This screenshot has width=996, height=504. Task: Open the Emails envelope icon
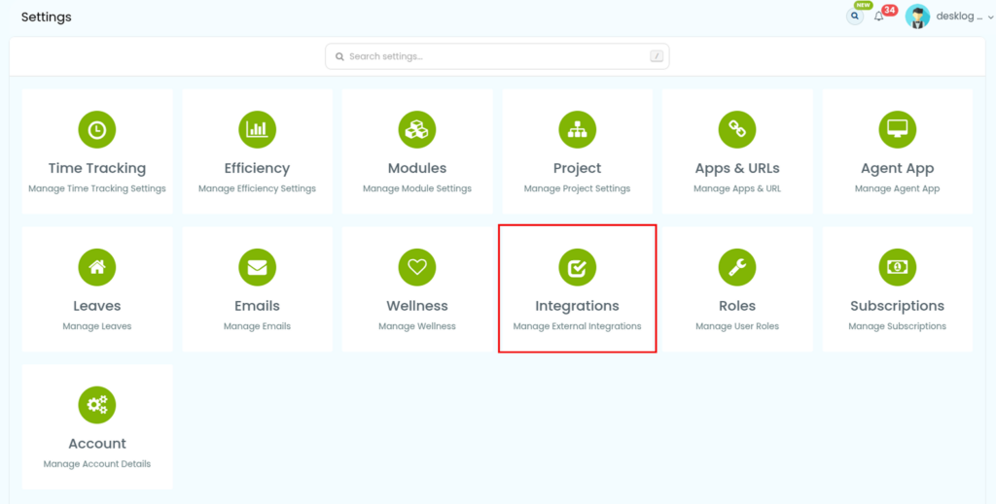[x=257, y=267]
